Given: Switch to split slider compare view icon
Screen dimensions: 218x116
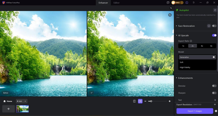Looking at the screenshot, I should pyautogui.click(x=134, y=101).
